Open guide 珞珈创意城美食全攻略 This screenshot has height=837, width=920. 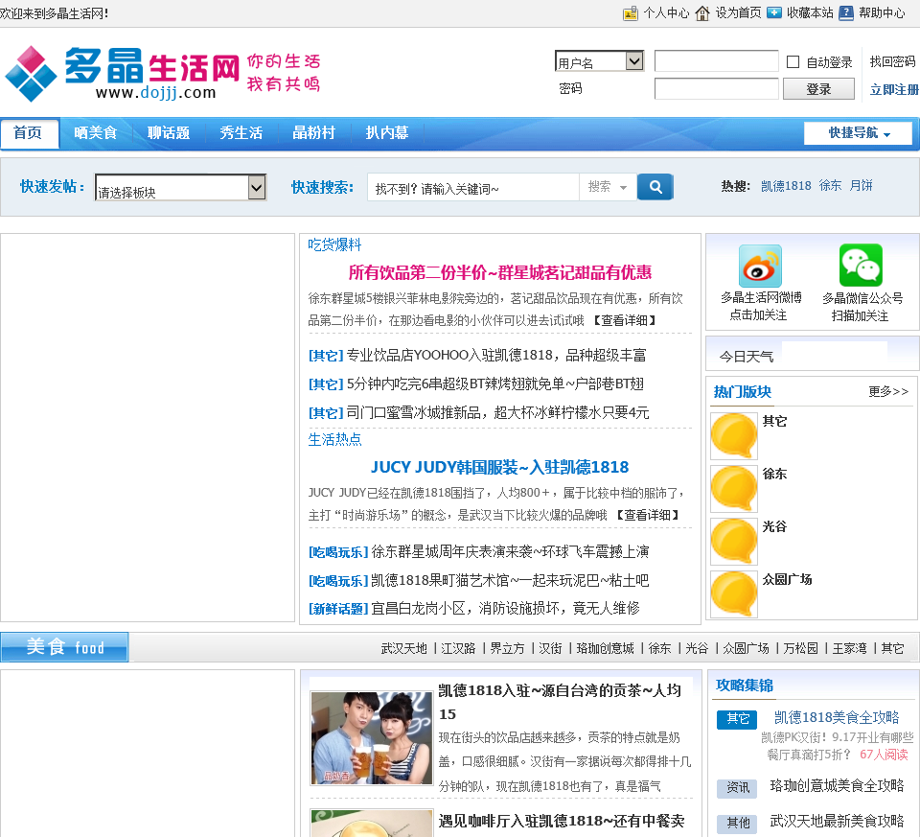click(837, 786)
